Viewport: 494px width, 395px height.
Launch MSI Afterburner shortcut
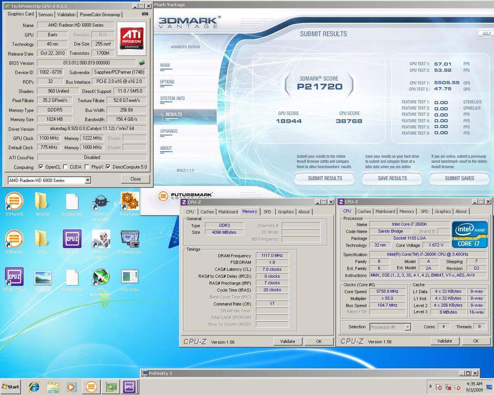(x=101, y=282)
